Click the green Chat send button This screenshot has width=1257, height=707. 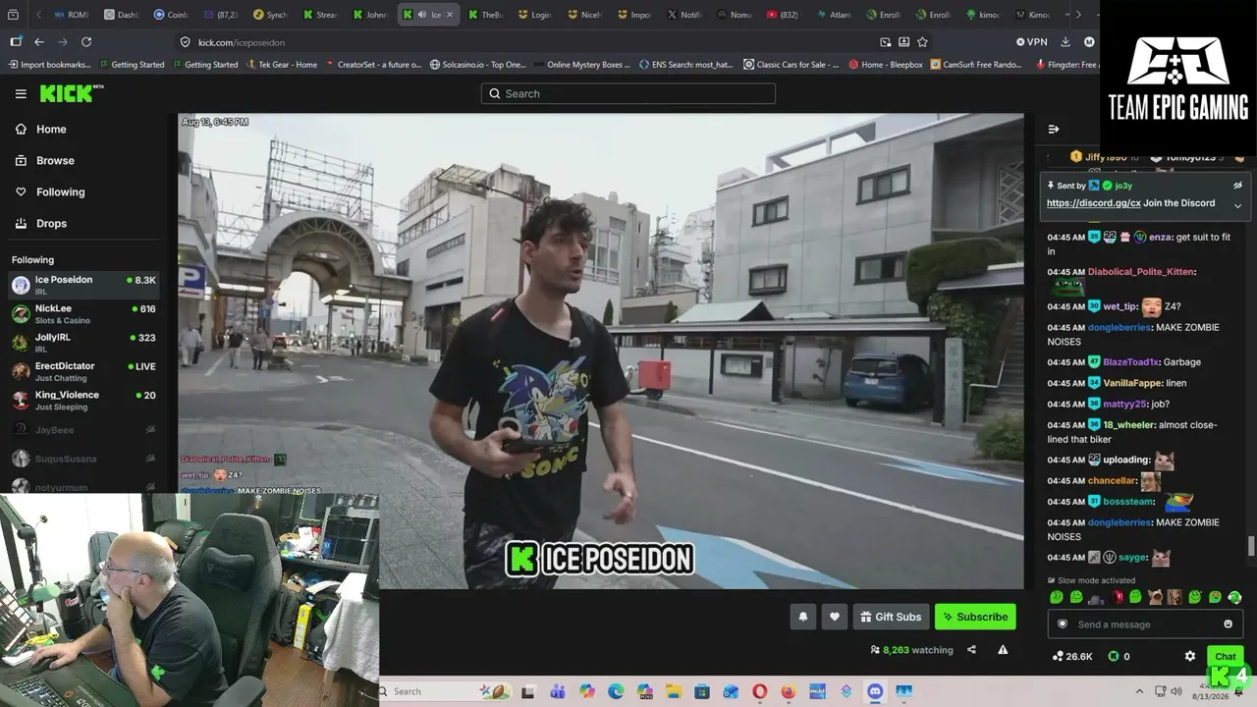(x=1225, y=656)
